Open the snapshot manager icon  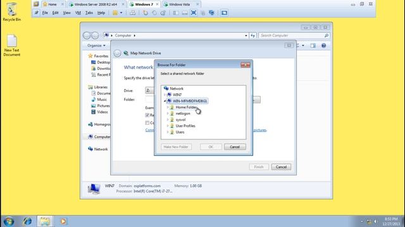163,13
